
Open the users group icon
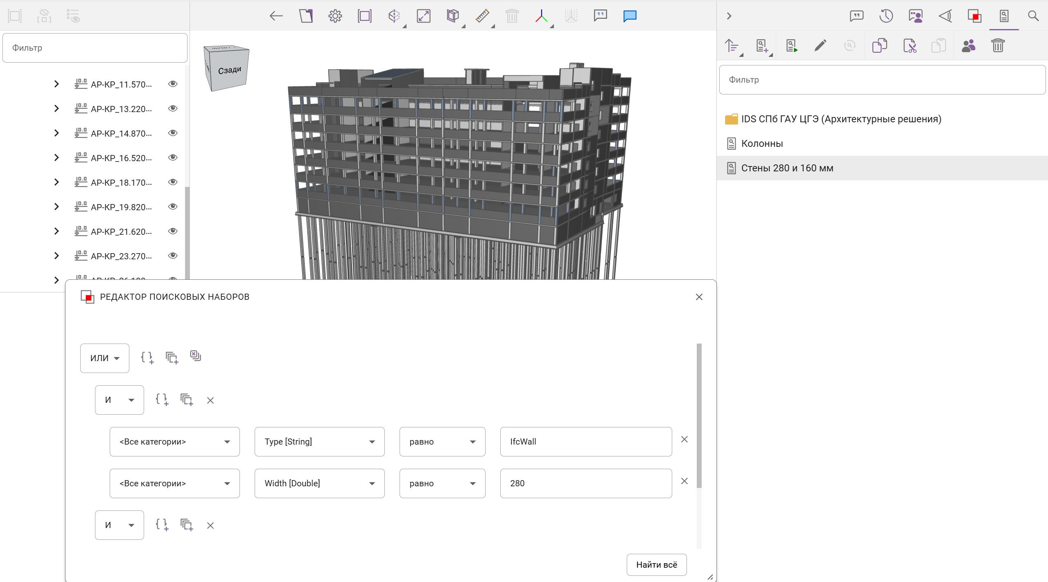(x=968, y=45)
